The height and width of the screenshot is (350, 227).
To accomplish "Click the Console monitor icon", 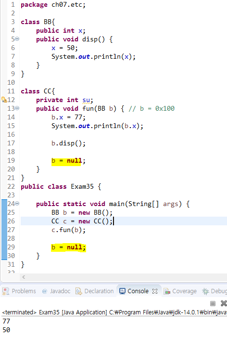I will pyautogui.click(x=122, y=291).
